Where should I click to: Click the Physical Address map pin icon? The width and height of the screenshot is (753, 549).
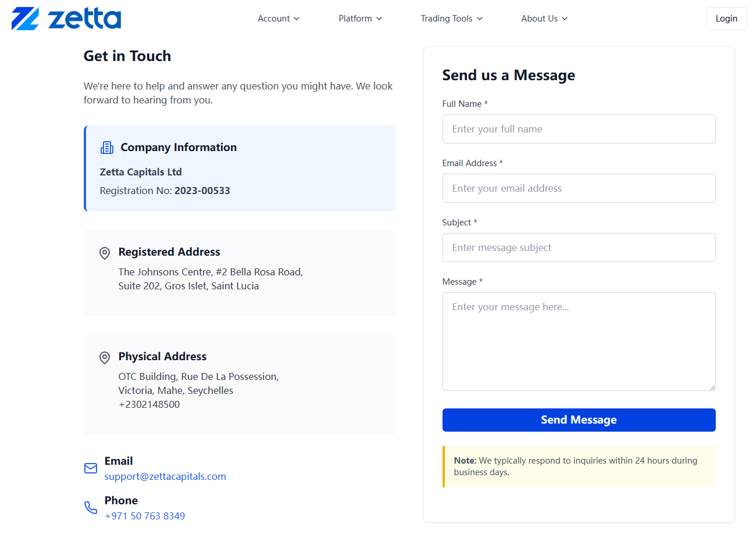click(x=105, y=357)
